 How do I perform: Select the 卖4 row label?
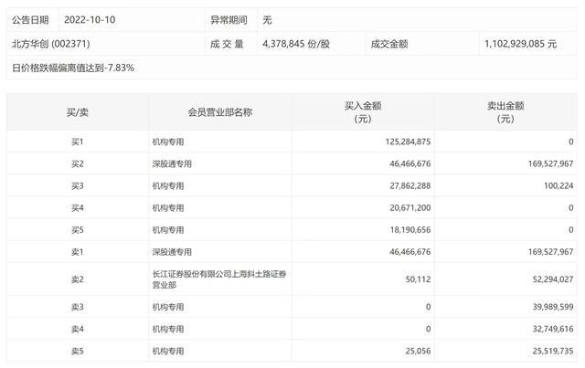(77, 329)
